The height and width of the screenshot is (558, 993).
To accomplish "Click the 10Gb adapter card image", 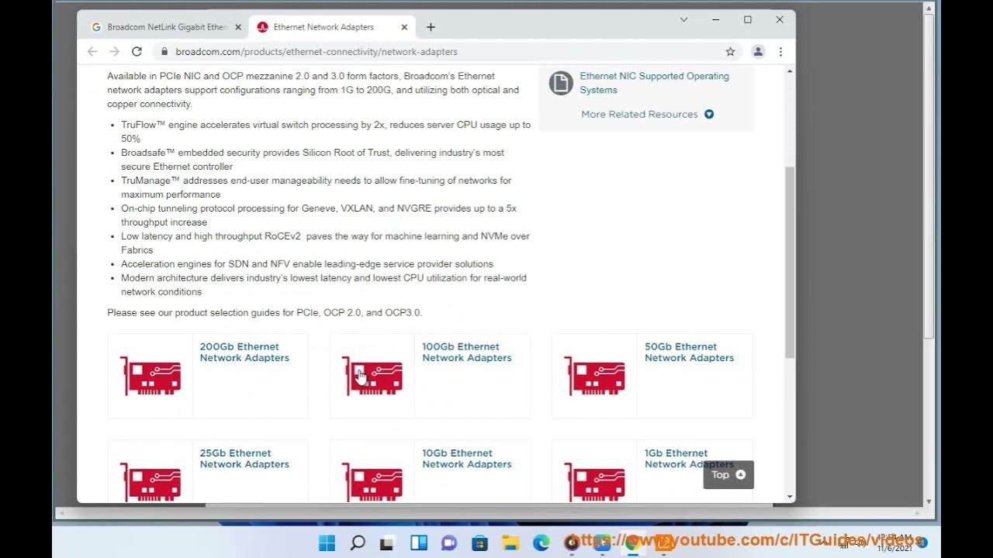I will (372, 482).
